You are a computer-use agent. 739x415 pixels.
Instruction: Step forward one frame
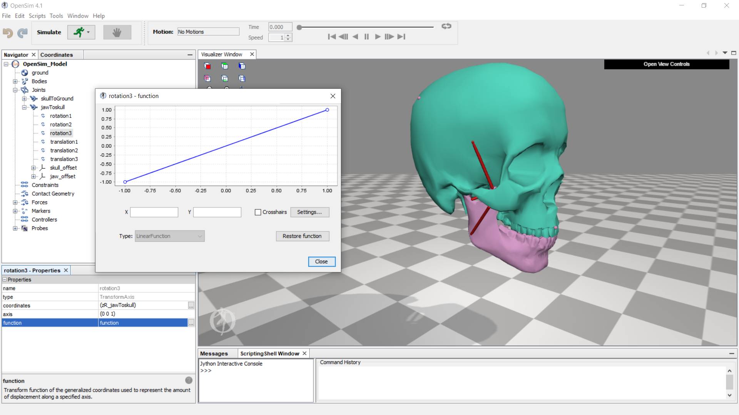(x=389, y=37)
